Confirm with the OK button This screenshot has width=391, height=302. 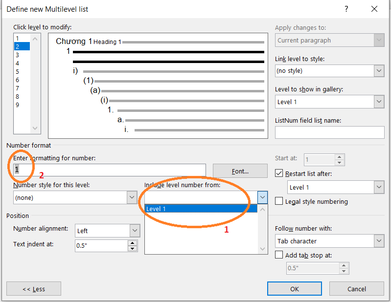pyautogui.click(x=295, y=289)
